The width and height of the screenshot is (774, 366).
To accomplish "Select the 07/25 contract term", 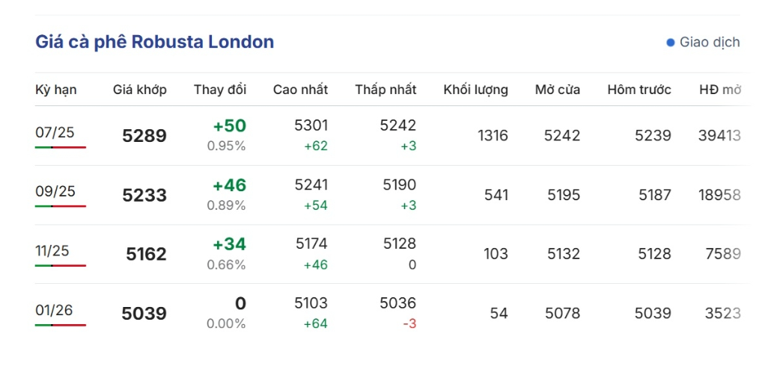I will 55,133.
